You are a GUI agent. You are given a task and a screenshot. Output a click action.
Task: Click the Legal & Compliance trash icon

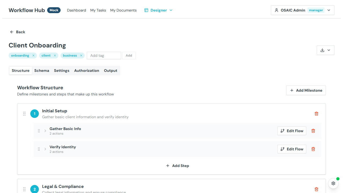[x=316, y=189]
